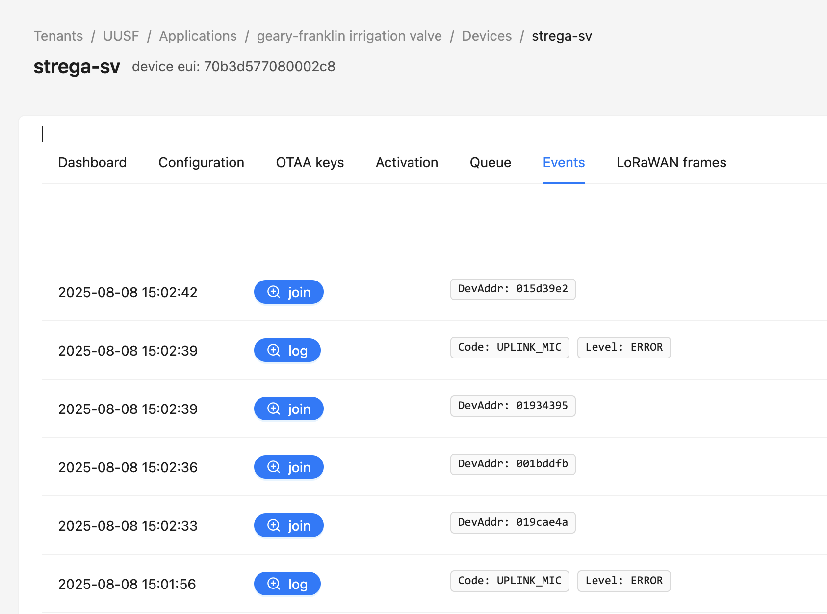827x614 pixels.
Task: Open Devices breadcrumb link
Action: (487, 36)
